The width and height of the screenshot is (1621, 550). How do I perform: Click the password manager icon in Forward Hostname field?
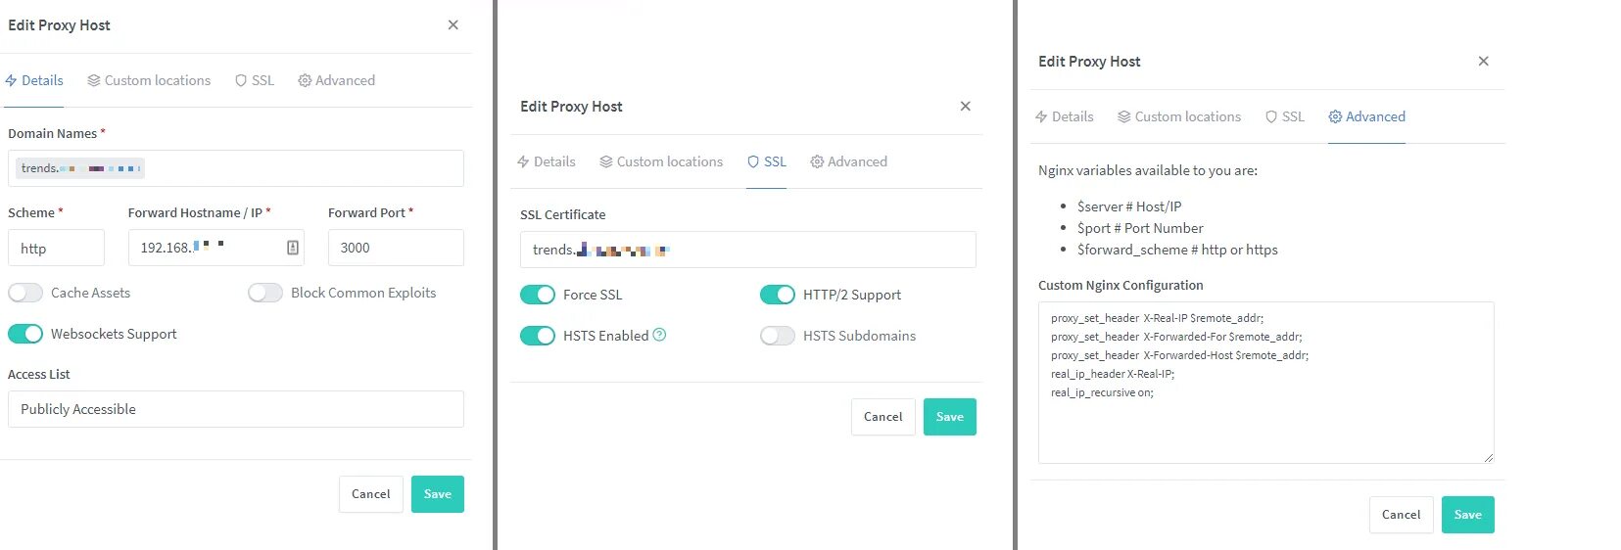pos(292,248)
